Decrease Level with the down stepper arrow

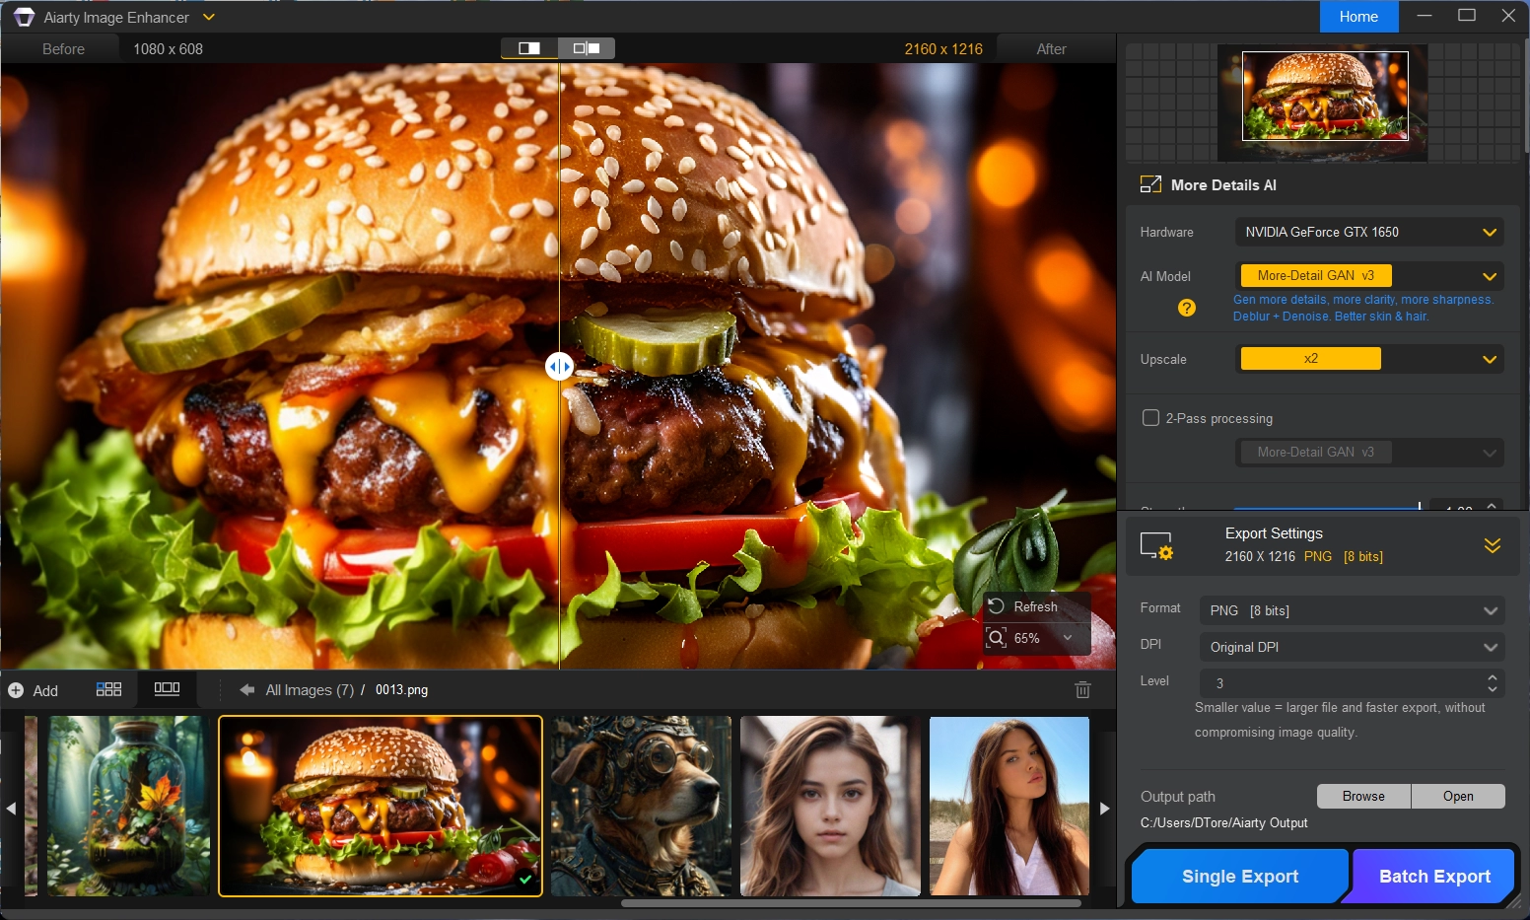coord(1493,688)
